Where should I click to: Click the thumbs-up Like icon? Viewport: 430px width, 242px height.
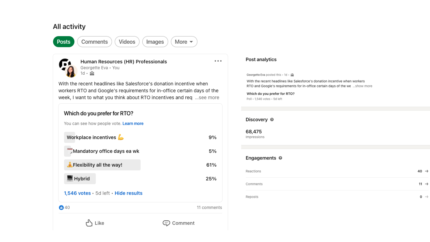click(x=89, y=223)
